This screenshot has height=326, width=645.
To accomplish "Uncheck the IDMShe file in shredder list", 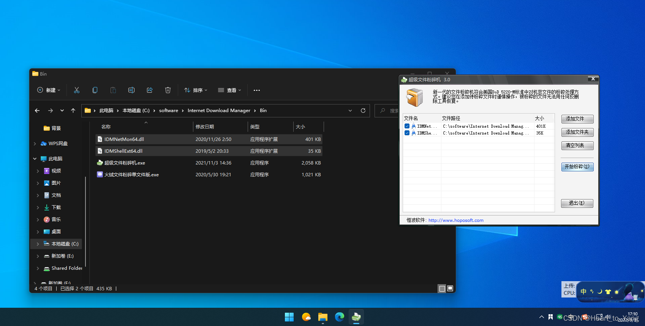I will (407, 133).
